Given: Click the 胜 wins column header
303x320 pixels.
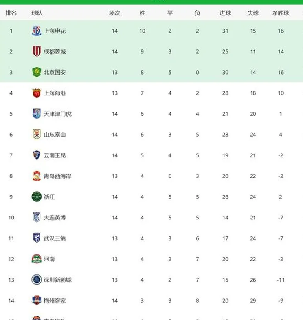Looking at the screenshot, I should (142, 13).
